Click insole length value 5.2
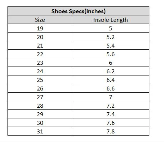164x142 pixels. tap(110, 37)
